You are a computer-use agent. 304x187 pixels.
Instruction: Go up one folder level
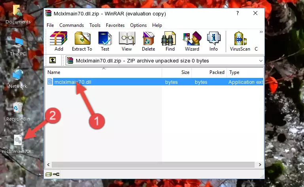[53, 60]
